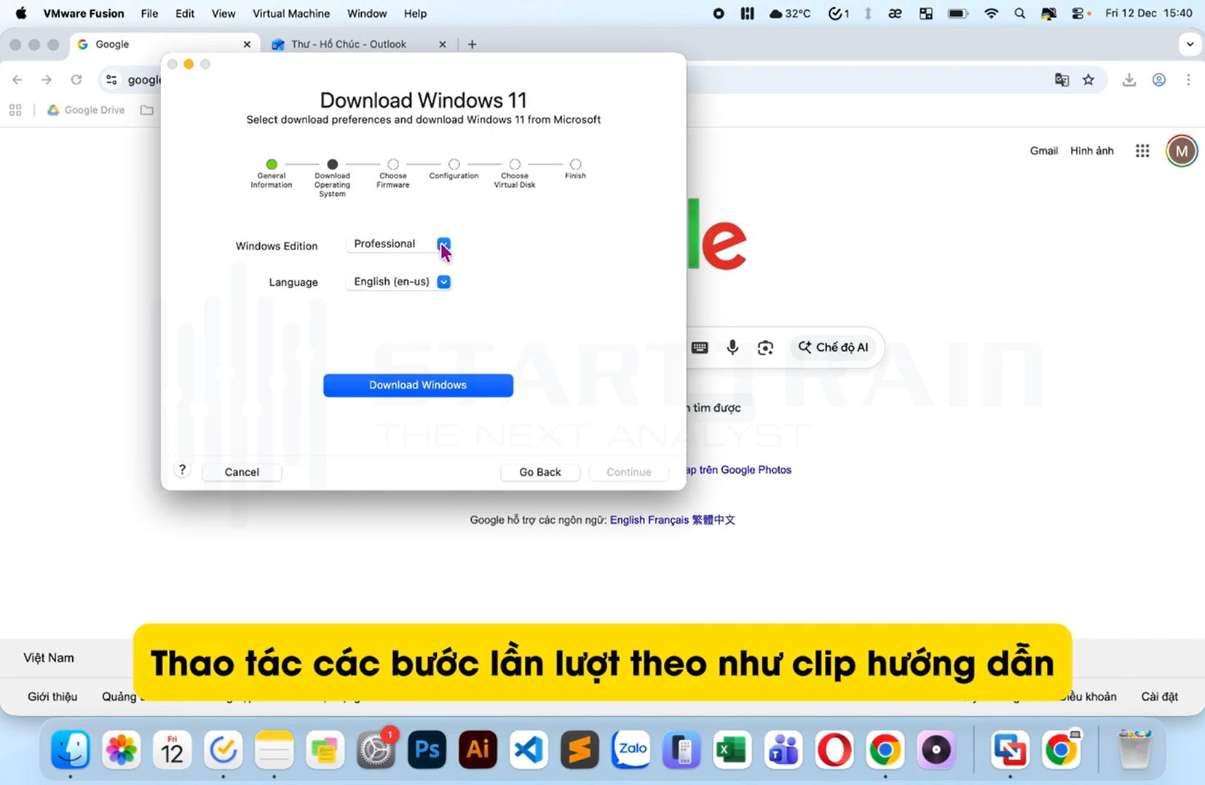Launch Microsoft Excel from the Dock

(732, 749)
